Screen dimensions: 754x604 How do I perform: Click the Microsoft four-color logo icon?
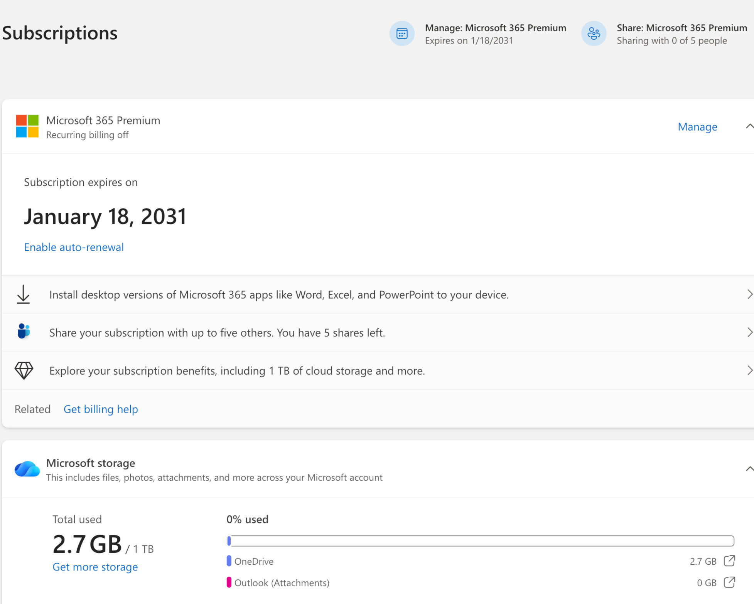pos(27,126)
